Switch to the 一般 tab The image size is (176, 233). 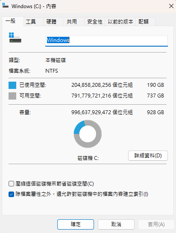pyautogui.click(x=13, y=21)
